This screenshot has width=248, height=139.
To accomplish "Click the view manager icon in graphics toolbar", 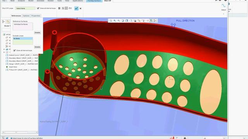I will click(x=135, y=20).
